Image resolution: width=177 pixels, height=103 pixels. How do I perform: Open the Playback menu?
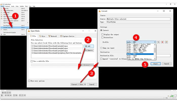pos(8,6)
